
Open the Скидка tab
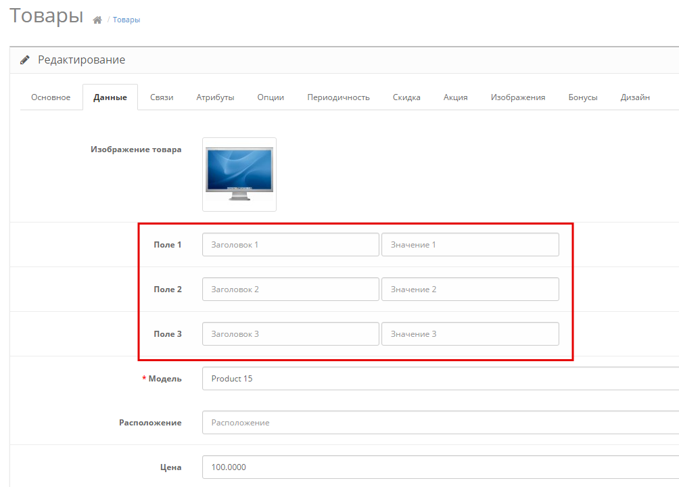click(406, 97)
